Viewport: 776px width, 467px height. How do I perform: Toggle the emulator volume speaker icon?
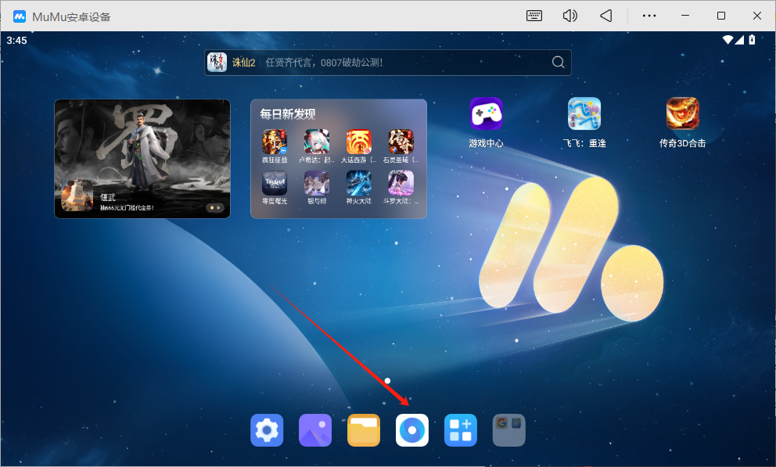coord(570,16)
